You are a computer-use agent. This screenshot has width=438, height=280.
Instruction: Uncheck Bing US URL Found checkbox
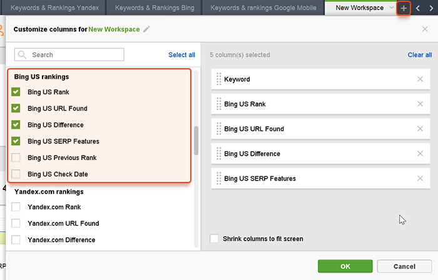coord(16,108)
